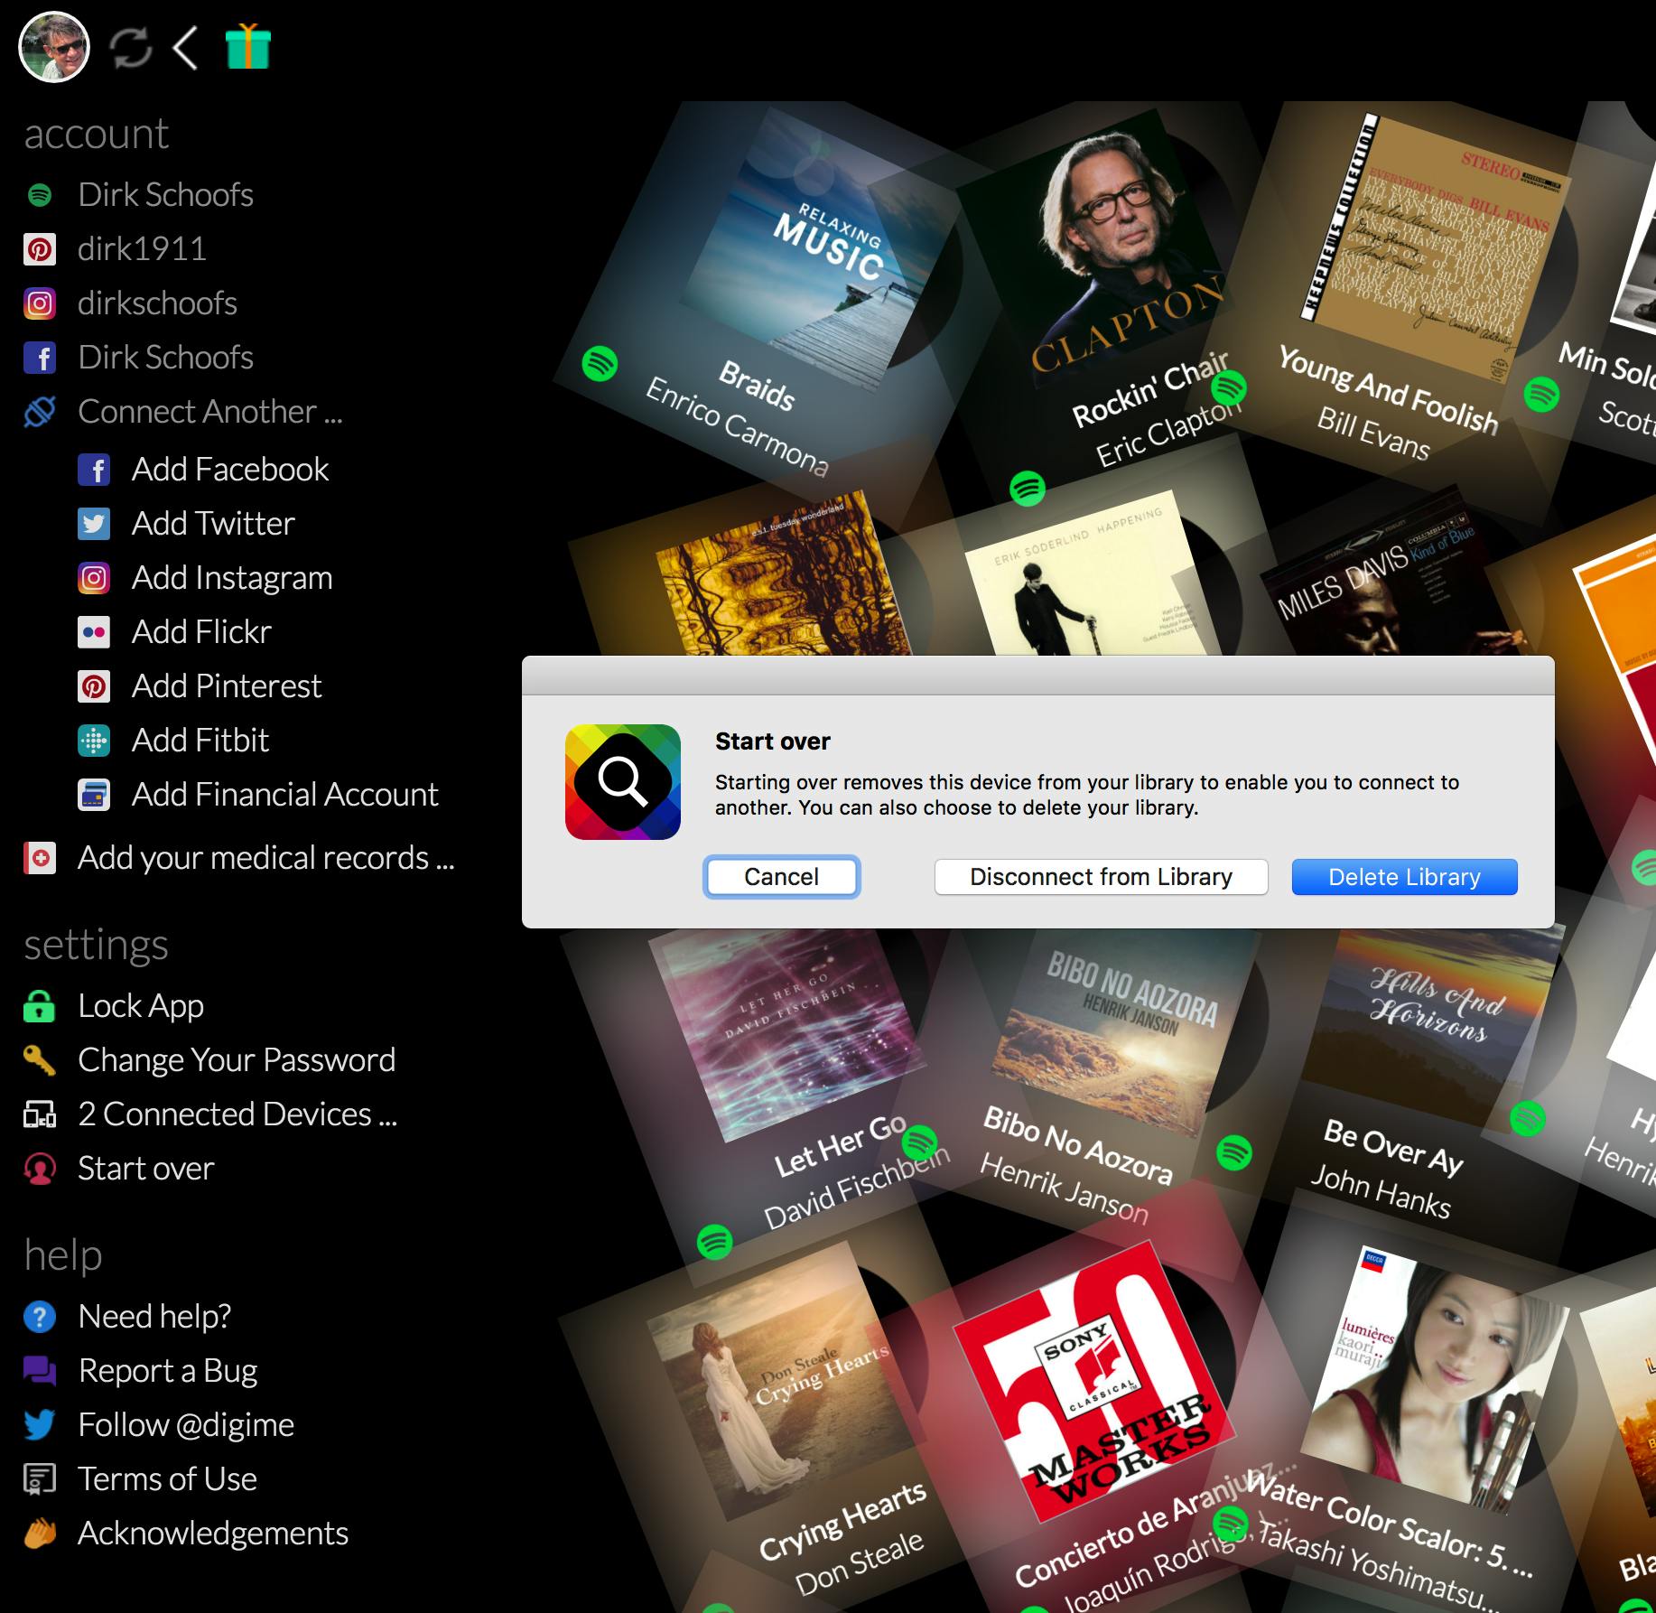Click the medical records red cross icon
This screenshot has width=1656, height=1613.
click(40, 858)
